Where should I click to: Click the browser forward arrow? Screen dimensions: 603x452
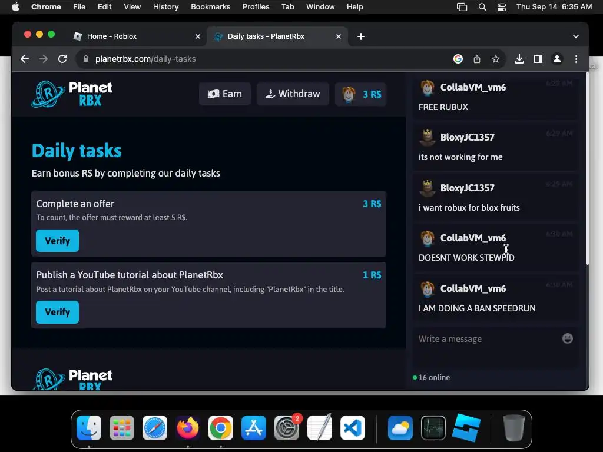pos(44,59)
